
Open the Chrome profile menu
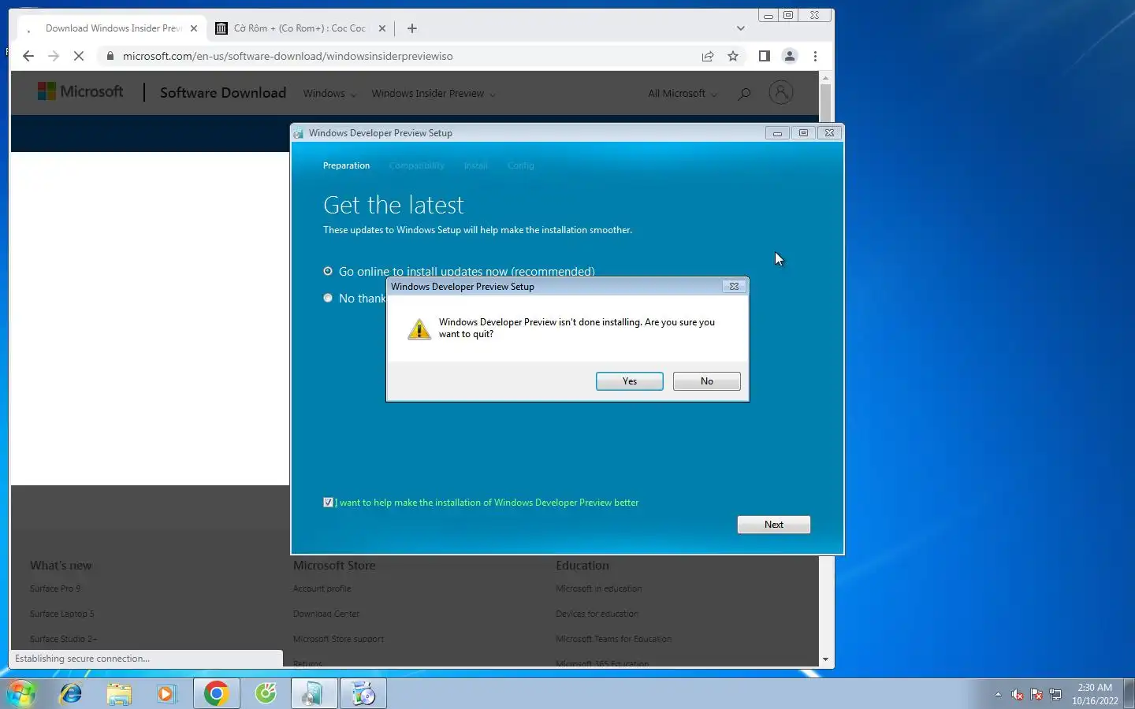point(789,56)
